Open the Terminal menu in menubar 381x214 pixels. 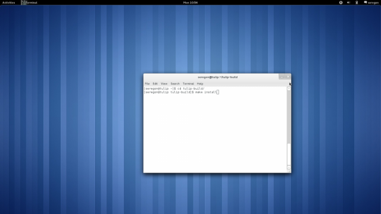click(188, 84)
